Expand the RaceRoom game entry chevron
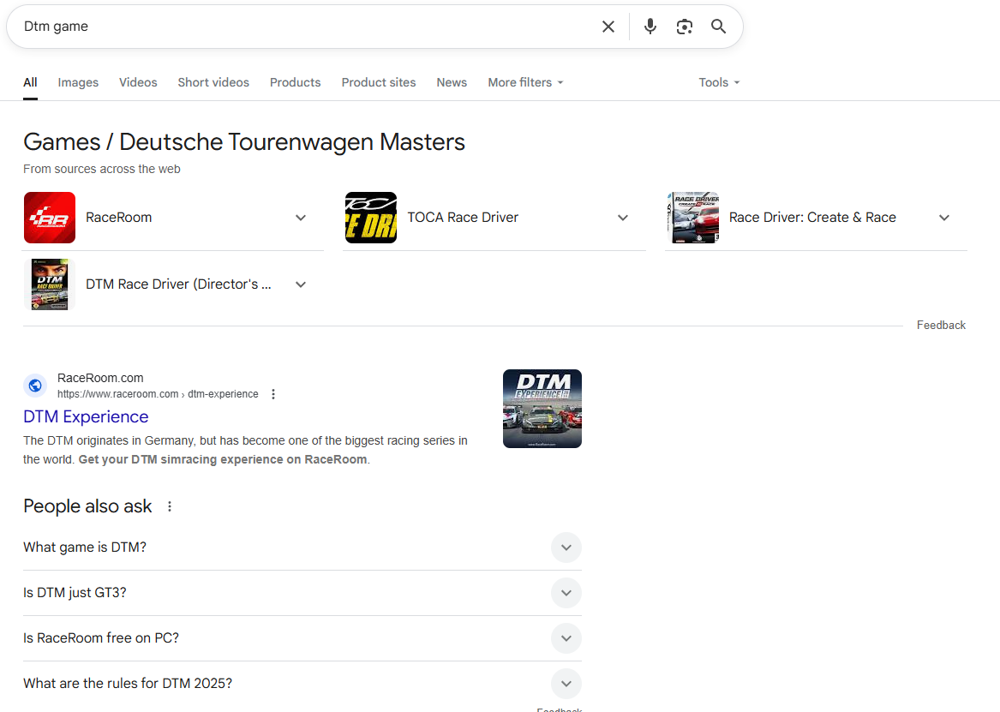The width and height of the screenshot is (1000, 712). pos(301,218)
